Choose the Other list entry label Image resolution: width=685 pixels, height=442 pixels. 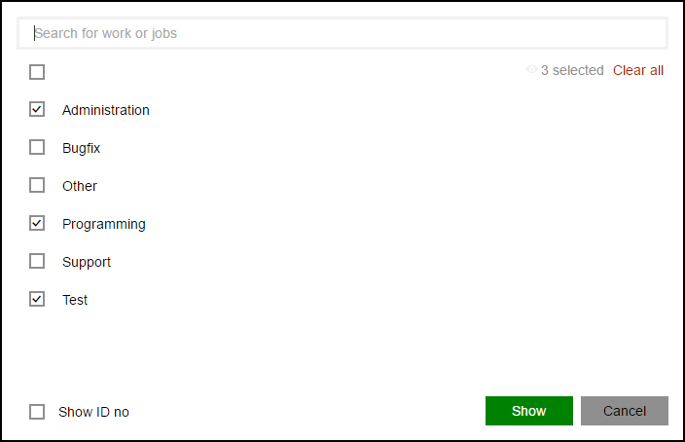[x=80, y=186]
